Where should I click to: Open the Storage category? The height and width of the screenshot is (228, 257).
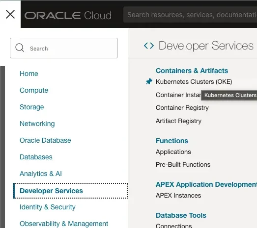32,107
